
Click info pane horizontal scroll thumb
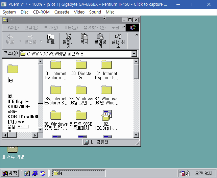(x=12, y=135)
